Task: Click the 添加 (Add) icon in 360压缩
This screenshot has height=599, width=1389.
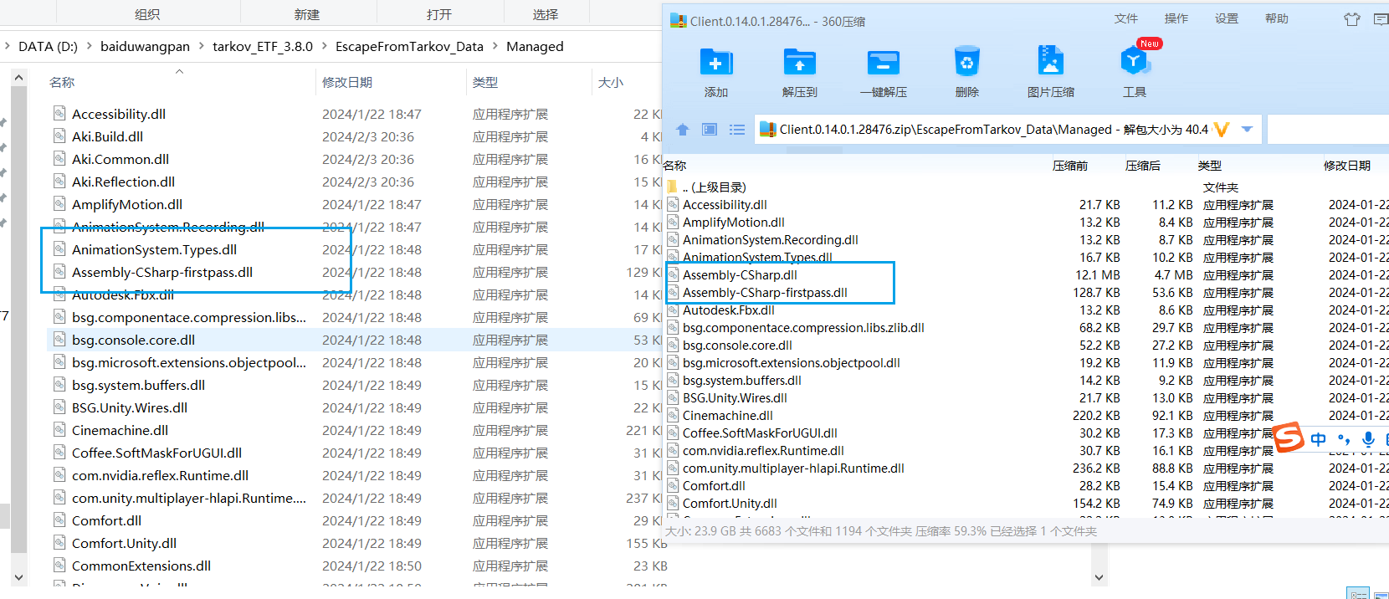Action: click(715, 63)
